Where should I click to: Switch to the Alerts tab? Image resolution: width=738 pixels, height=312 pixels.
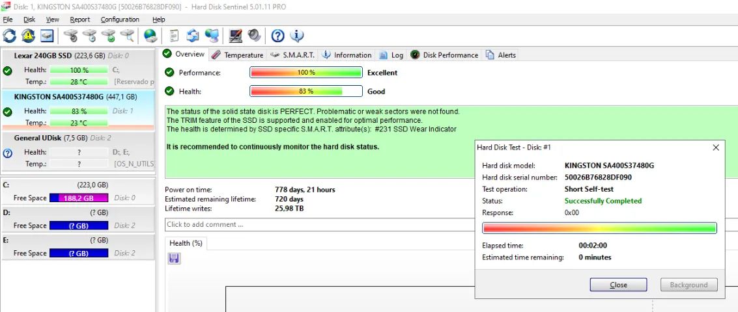point(501,55)
